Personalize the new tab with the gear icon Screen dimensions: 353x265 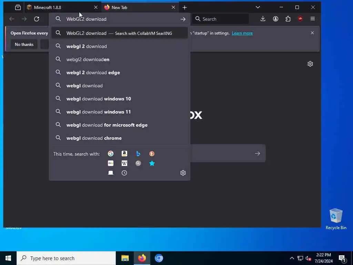(x=310, y=64)
